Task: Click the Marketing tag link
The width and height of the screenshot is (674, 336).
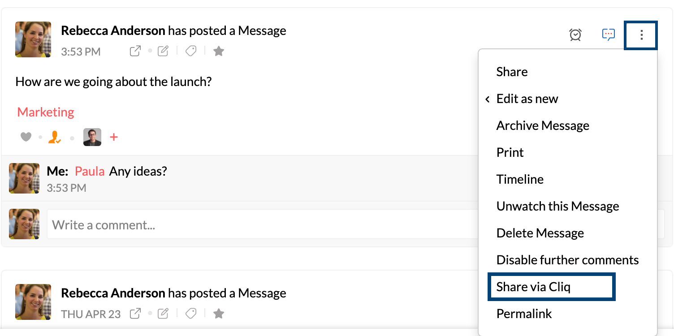Action: (x=46, y=112)
